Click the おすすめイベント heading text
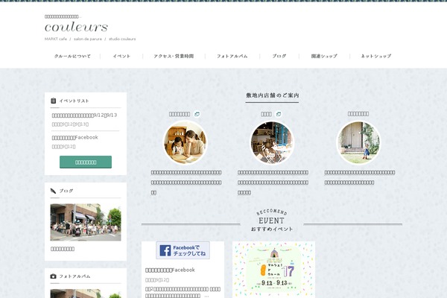This screenshot has height=298, width=447. pos(272,229)
